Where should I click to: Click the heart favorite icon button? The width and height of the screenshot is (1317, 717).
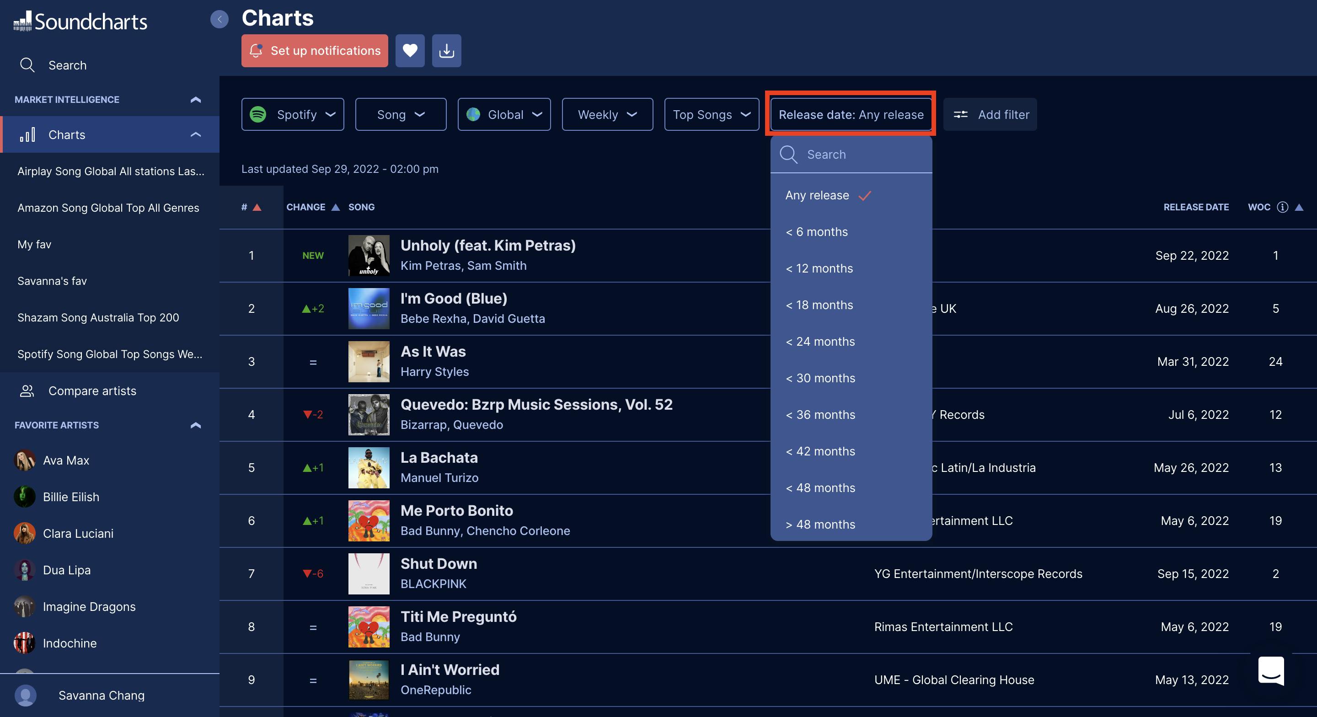click(x=410, y=51)
